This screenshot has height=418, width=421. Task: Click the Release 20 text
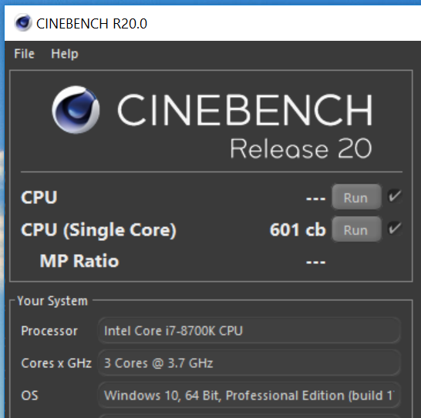(301, 149)
